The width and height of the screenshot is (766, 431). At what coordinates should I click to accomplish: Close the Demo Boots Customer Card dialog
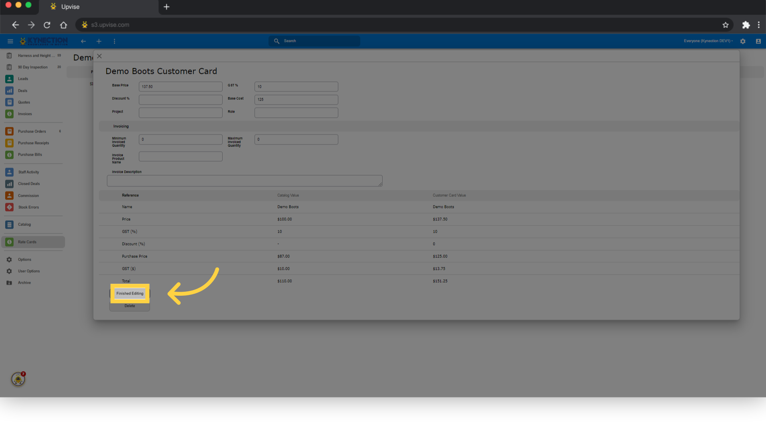click(99, 56)
